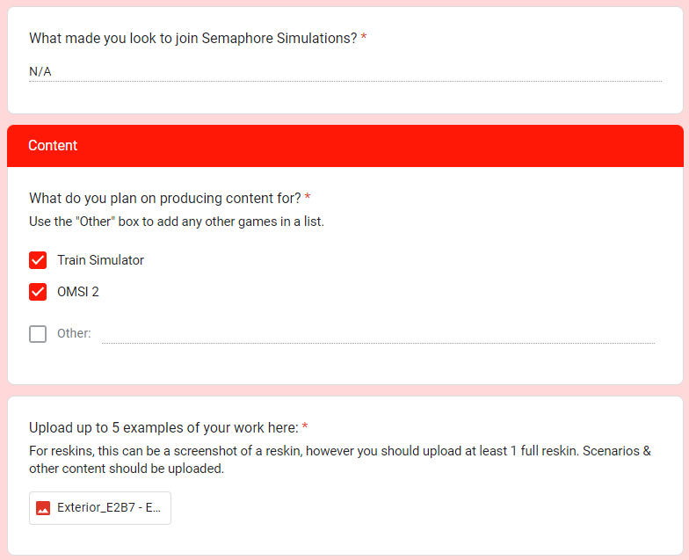The height and width of the screenshot is (560, 689).
Task: Click the red asterisk after "producing content for?"
Action: [308, 198]
